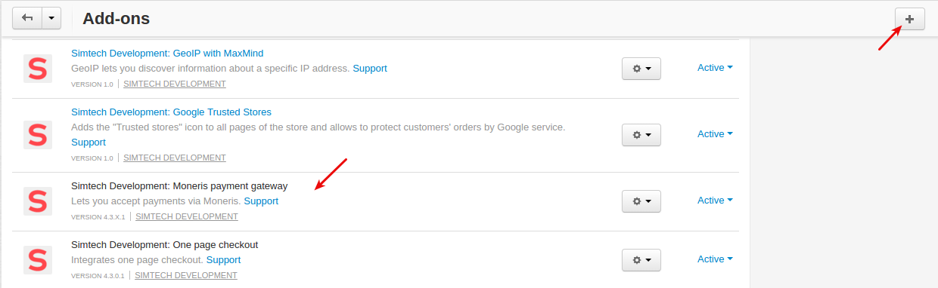Expand Active status for Google Trusted Stores
Image resolution: width=938 pixels, height=288 pixels.
click(715, 134)
